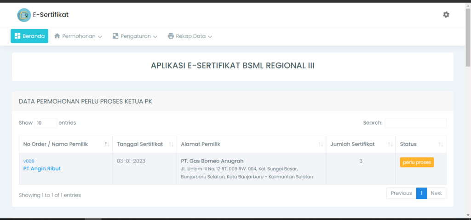Image resolution: width=471 pixels, height=220 pixels.
Task: Expand the Pengaturan dropdown chevron
Action: coord(155,36)
